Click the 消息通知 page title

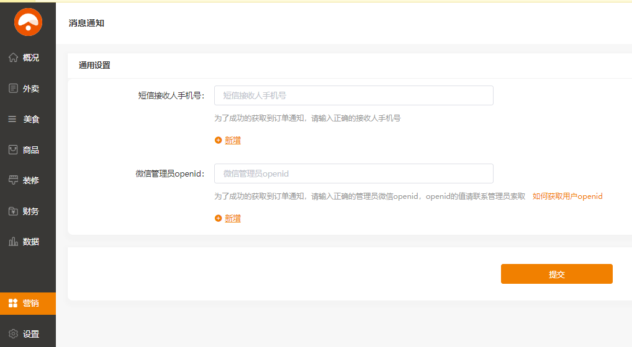(86, 23)
